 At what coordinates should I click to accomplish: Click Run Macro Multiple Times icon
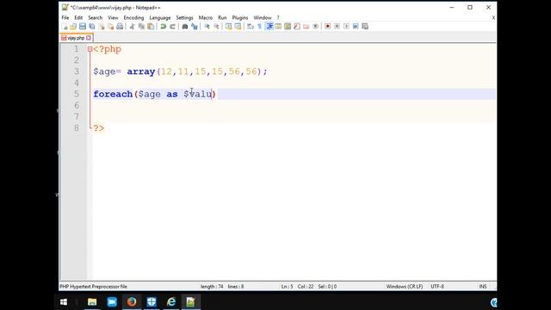356,27
